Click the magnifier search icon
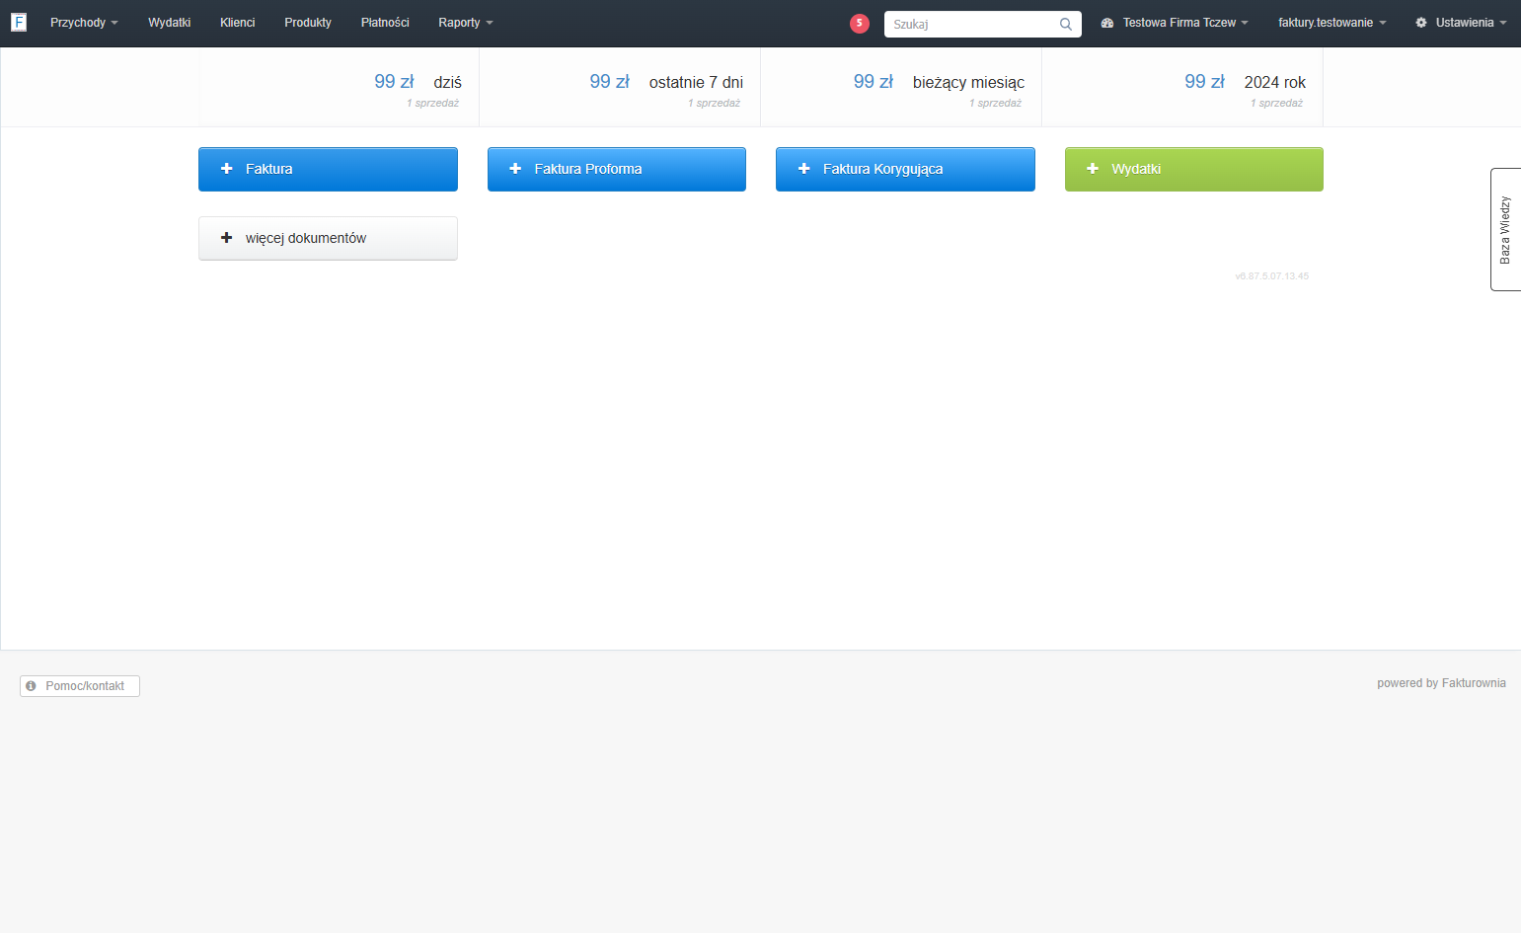The height and width of the screenshot is (933, 1521). (x=1066, y=24)
